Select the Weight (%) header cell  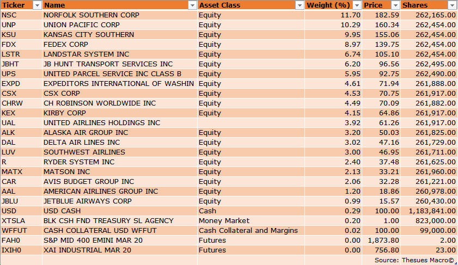pyautogui.click(x=333, y=5)
